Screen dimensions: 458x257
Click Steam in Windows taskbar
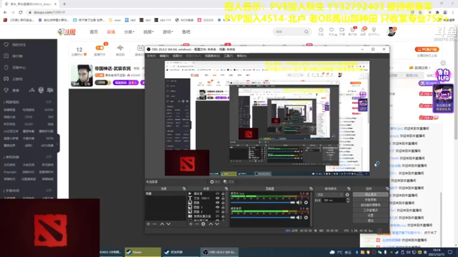(143, 252)
